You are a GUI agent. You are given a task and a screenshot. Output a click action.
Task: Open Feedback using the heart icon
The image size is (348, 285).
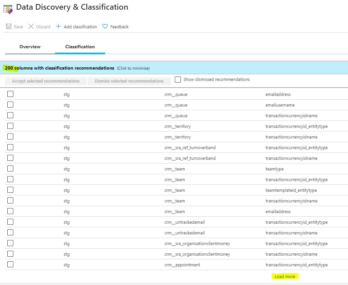(105, 26)
